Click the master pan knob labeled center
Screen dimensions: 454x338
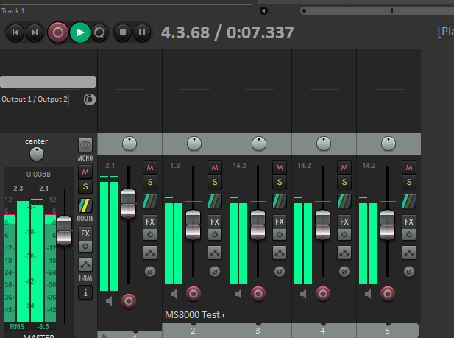[36, 154]
